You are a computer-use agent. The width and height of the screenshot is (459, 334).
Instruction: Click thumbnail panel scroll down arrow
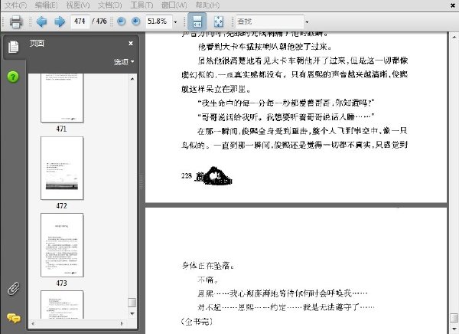tap(132, 314)
